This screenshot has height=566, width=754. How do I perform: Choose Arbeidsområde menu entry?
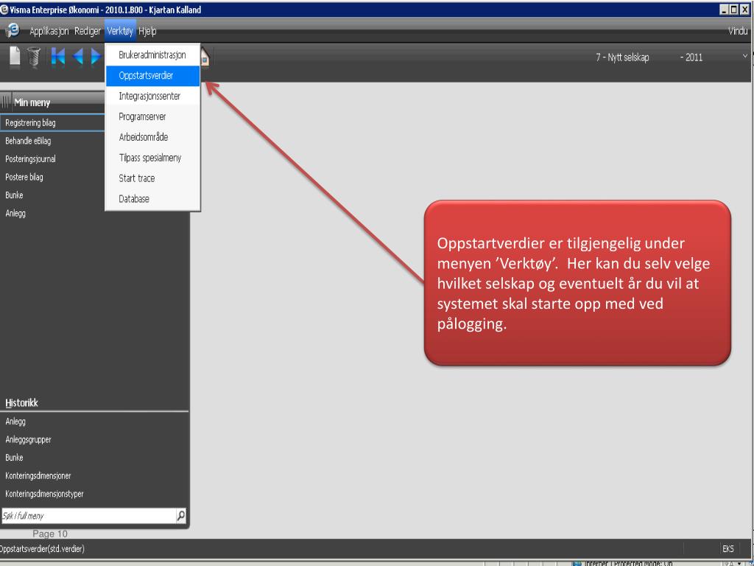(152, 137)
